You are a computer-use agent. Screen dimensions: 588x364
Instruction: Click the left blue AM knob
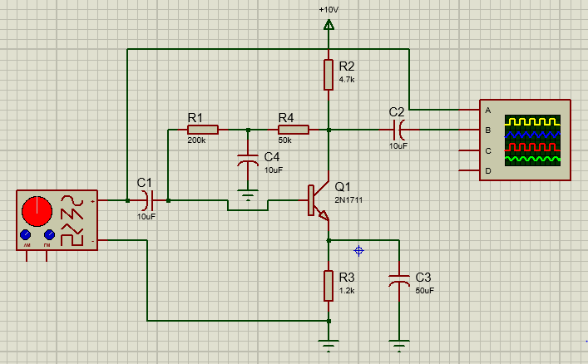(x=26, y=234)
